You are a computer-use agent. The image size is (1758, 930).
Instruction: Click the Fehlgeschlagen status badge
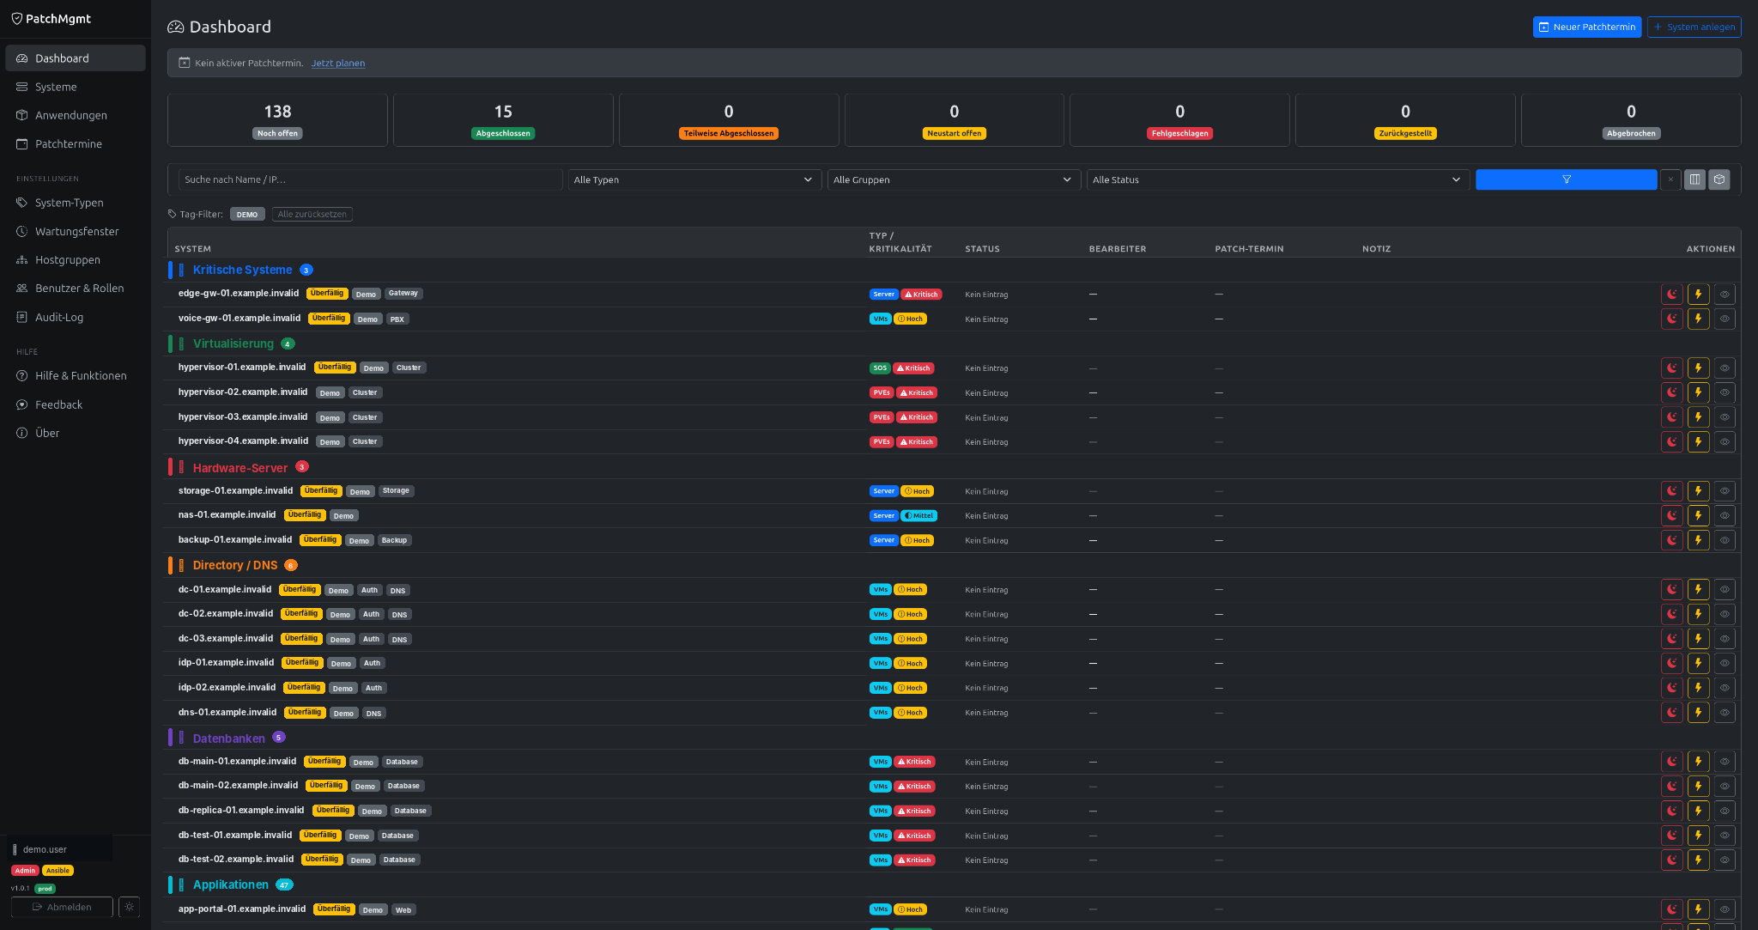tap(1179, 133)
